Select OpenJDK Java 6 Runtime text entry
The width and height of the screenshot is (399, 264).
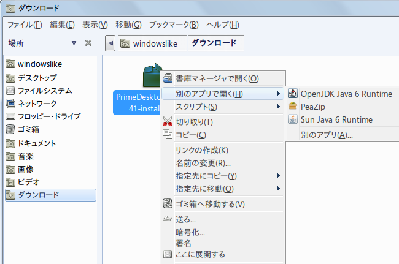pyautogui.click(x=347, y=94)
